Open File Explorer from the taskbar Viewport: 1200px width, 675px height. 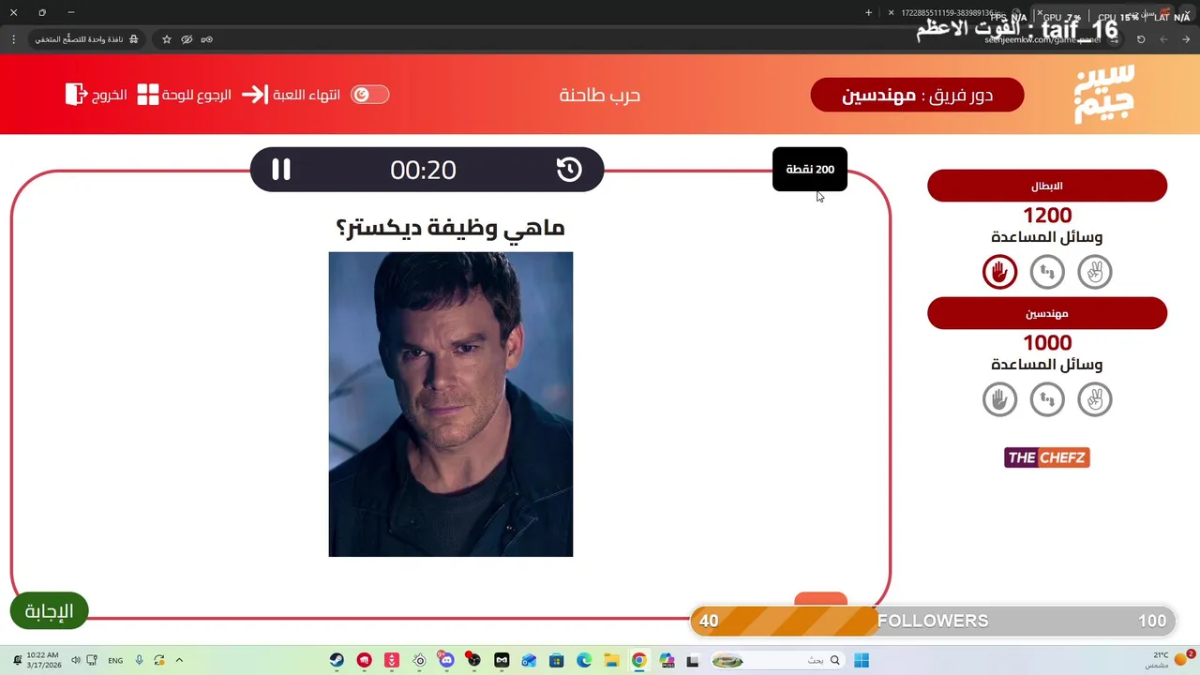click(x=611, y=660)
